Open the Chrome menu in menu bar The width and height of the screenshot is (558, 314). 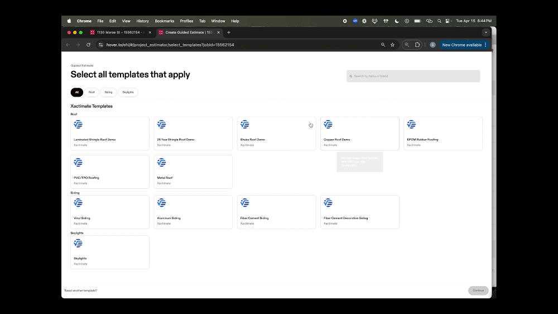[84, 21]
